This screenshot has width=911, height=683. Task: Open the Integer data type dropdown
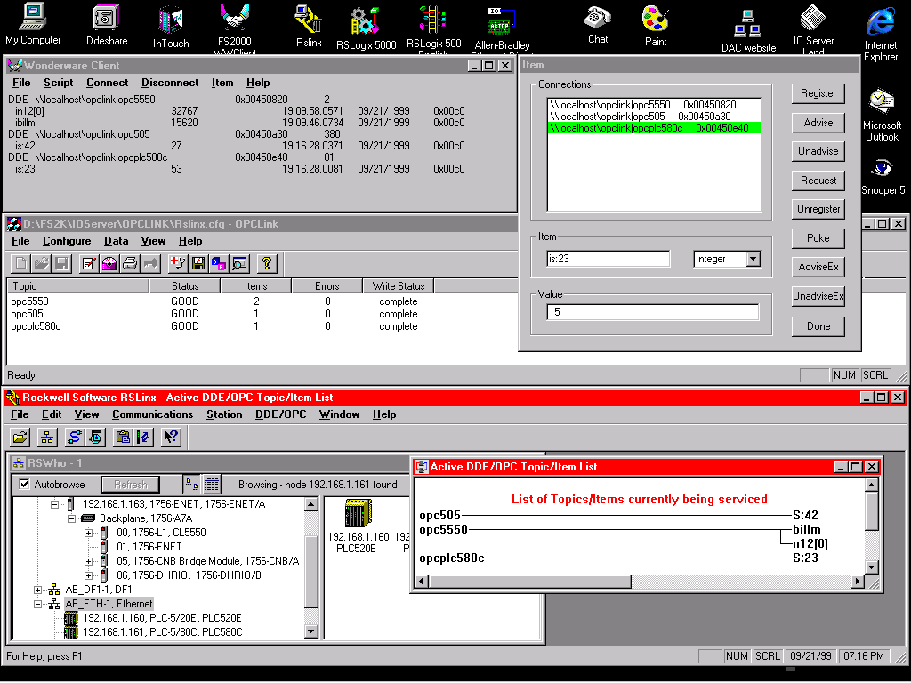[x=753, y=259]
